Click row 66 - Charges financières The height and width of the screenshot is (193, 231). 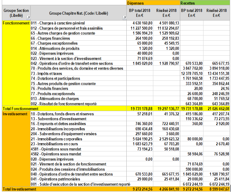(50, 38)
